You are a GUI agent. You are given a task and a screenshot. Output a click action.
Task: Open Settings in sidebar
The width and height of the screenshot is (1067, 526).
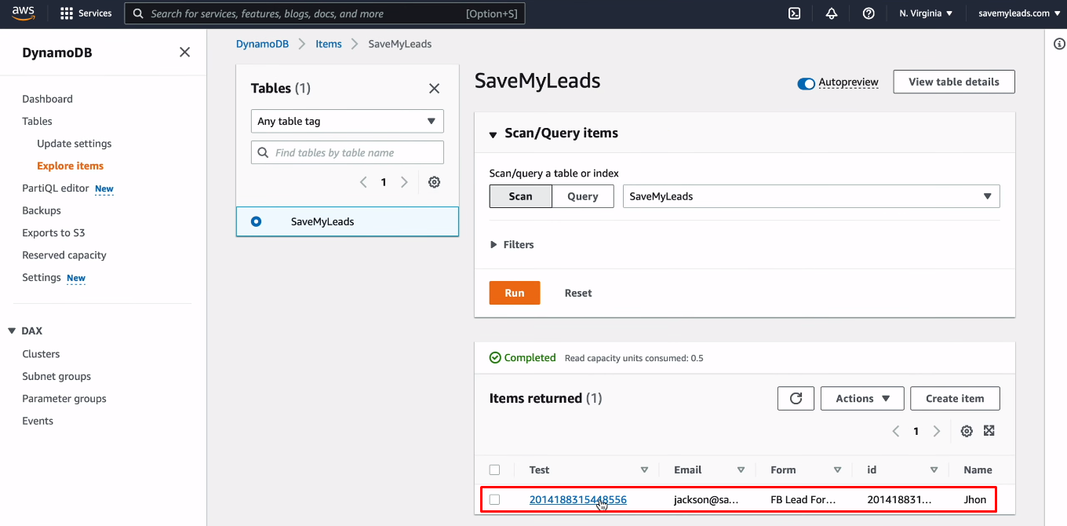tap(42, 277)
